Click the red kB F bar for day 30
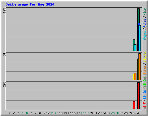The image size is (148, 116). point(134,105)
